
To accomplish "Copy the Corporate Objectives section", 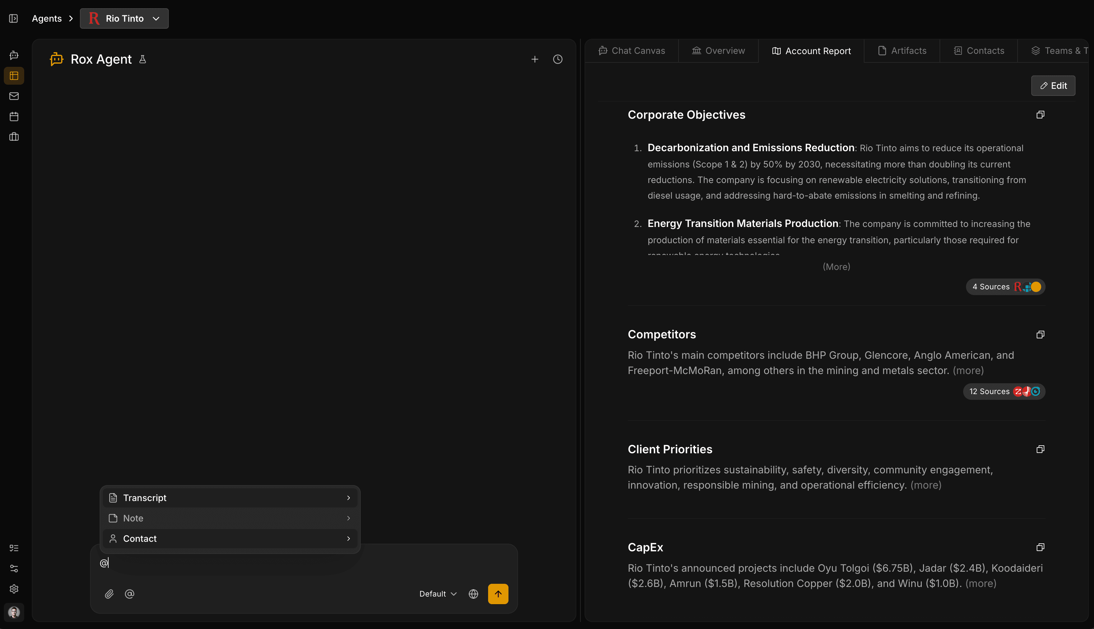I will [1041, 115].
